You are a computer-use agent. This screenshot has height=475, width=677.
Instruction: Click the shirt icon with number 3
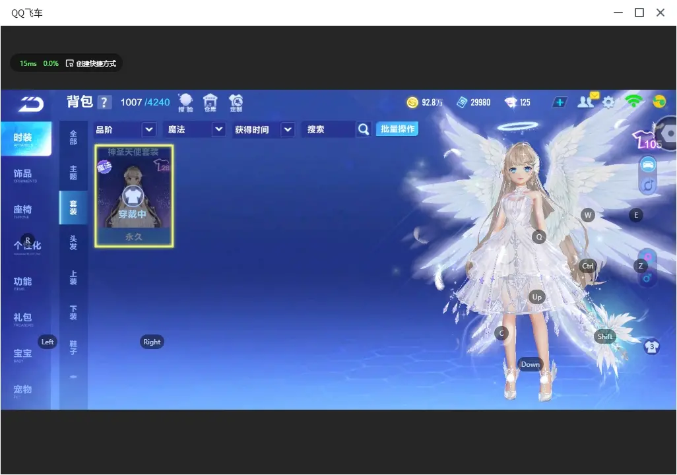click(651, 346)
